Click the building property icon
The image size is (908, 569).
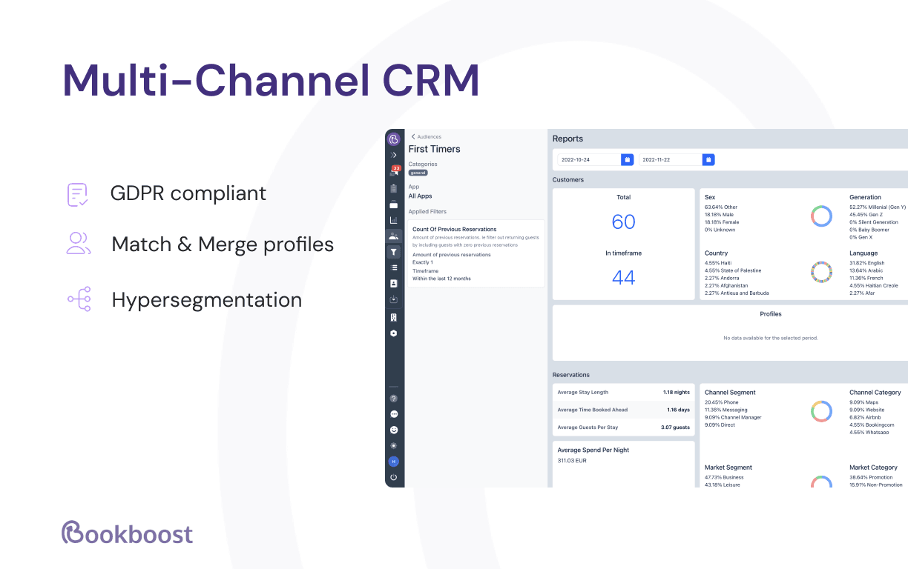(x=394, y=317)
